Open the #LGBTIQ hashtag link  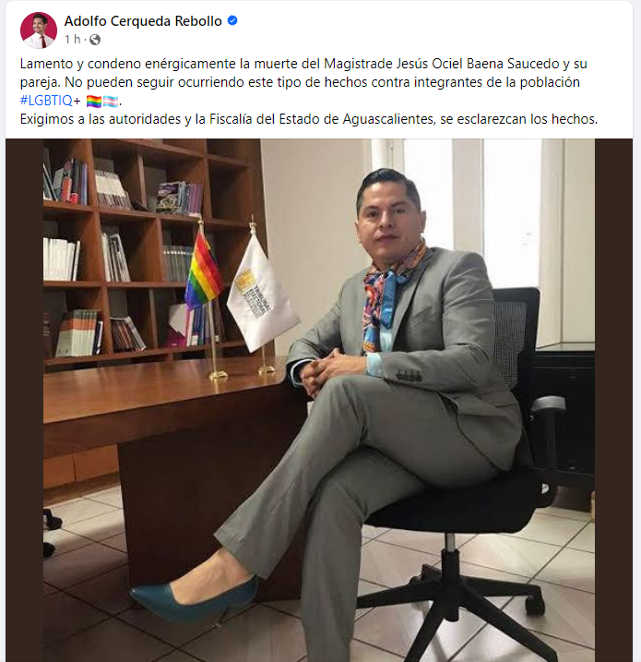[x=46, y=101]
